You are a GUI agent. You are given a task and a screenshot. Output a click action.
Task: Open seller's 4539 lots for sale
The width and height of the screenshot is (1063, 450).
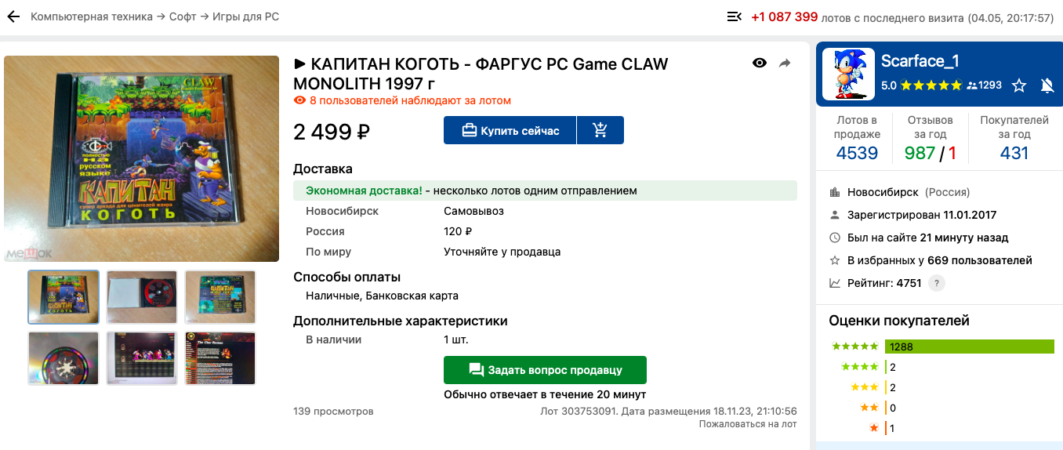857,153
